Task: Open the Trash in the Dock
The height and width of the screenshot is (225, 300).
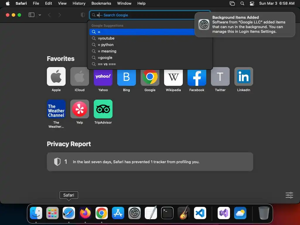Action: pyautogui.click(x=264, y=213)
